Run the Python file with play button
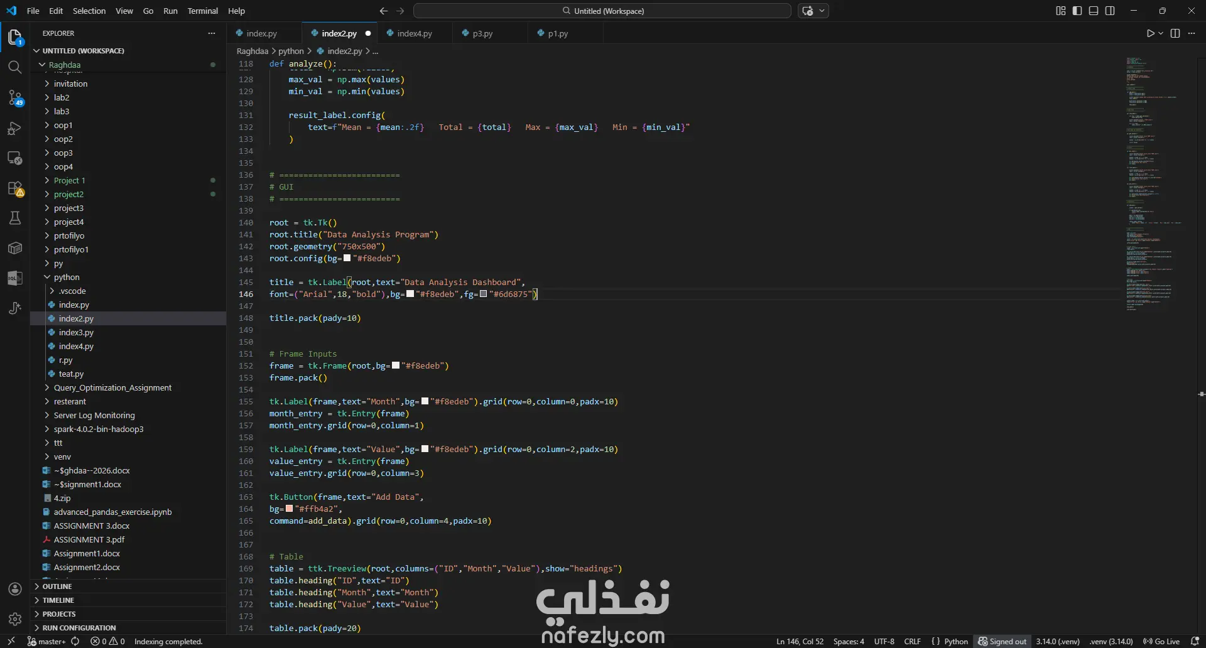The image size is (1206, 648). coord(1150,33)
